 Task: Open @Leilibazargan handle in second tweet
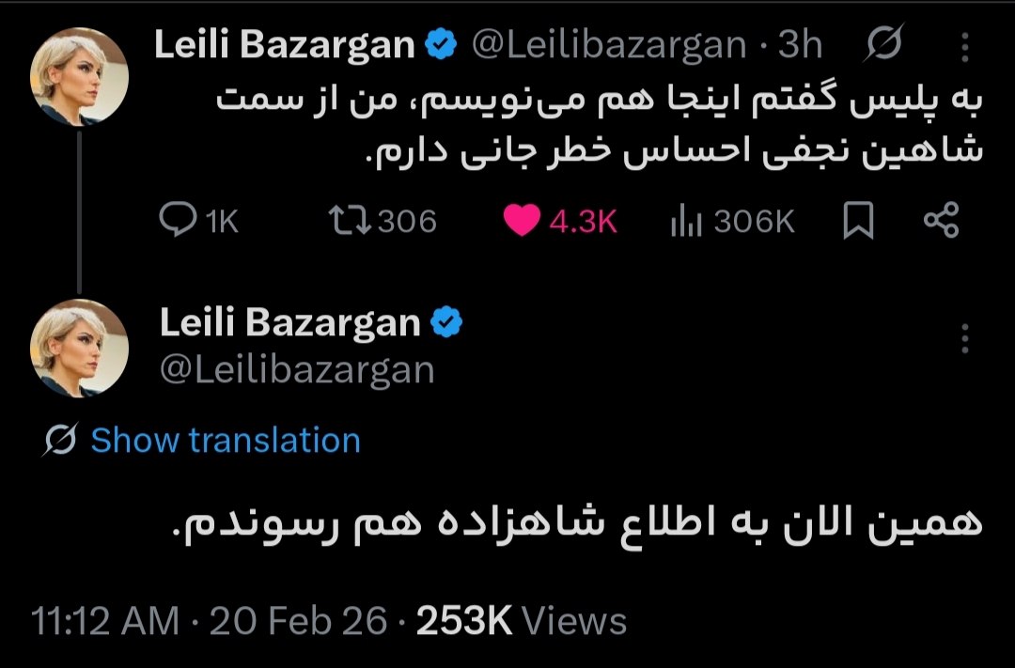tap(297, 369)
